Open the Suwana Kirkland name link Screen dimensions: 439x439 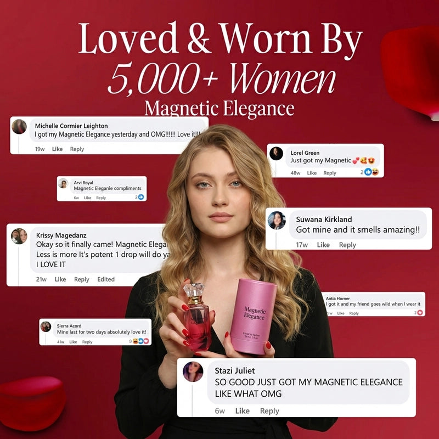(324, 219)
